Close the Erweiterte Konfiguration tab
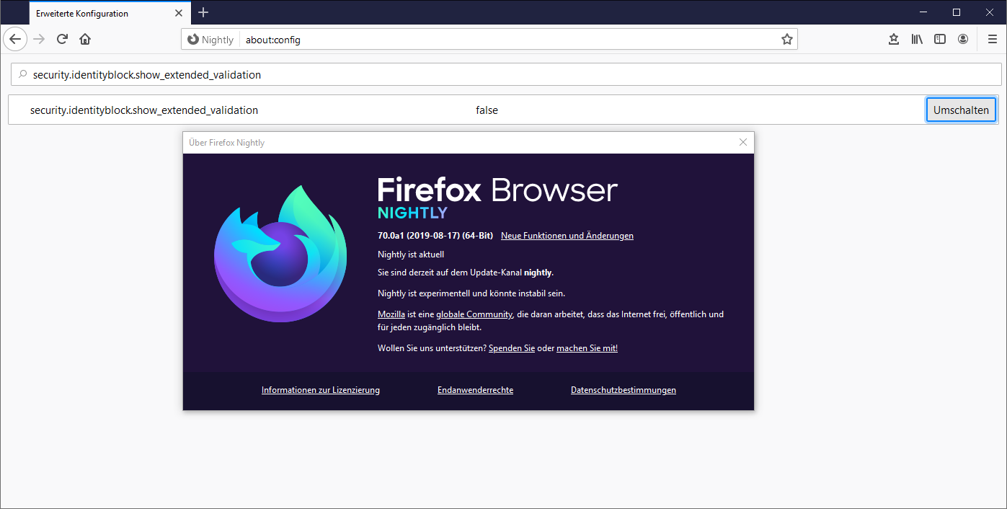Viewport: 1007px width, 509px height. click(x=179, y=12)
